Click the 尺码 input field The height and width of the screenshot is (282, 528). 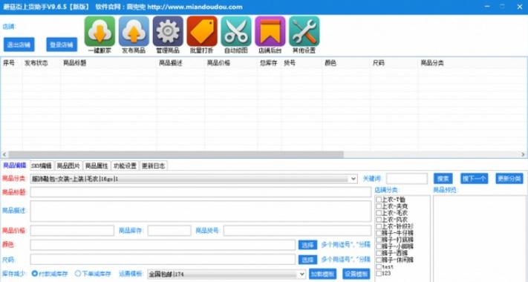(163, 260)
